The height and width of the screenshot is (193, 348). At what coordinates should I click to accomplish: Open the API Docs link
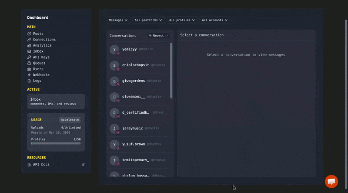[x=41, y=165]
